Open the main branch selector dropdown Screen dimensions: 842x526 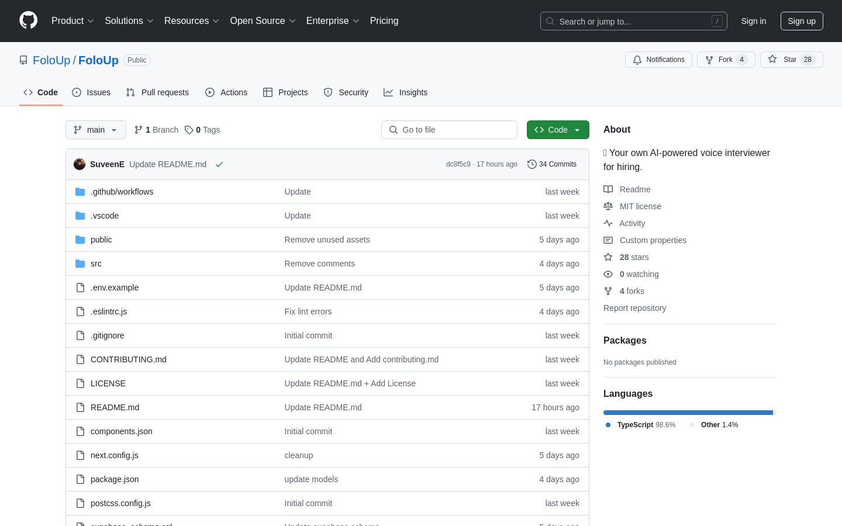[96, 130]
